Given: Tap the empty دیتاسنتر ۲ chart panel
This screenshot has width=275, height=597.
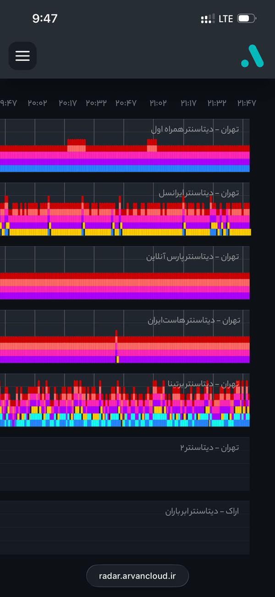Looking at the screenshot, I should pyautogui.click(x=125, y=464).
